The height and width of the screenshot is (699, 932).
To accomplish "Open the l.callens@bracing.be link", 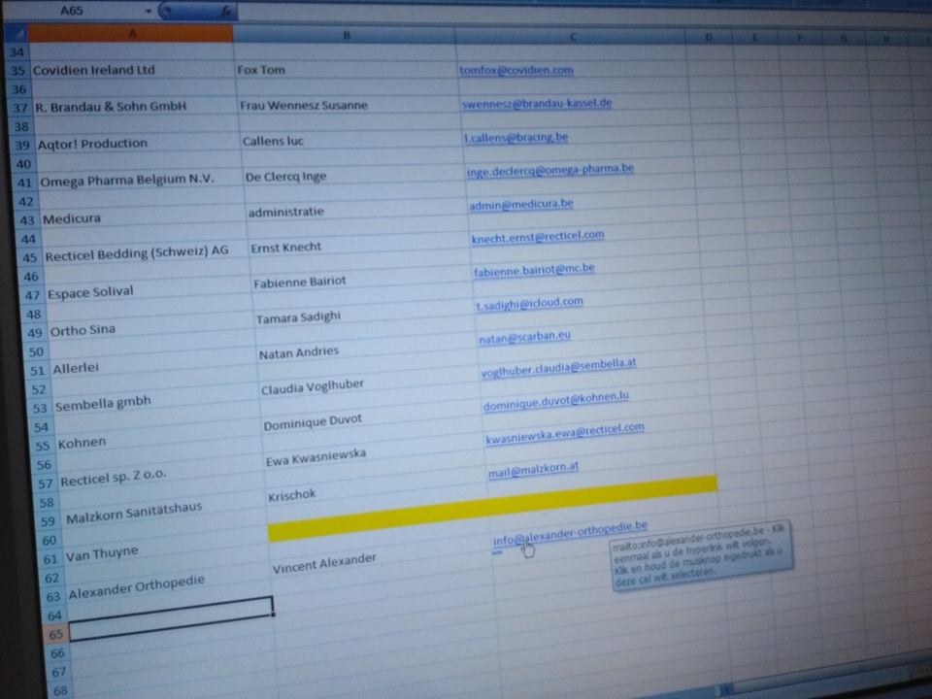I will click(516, 137).
